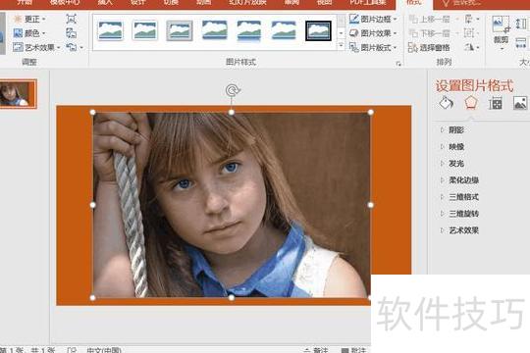Click the bottom-center picture resize handle

pos(232,298)
